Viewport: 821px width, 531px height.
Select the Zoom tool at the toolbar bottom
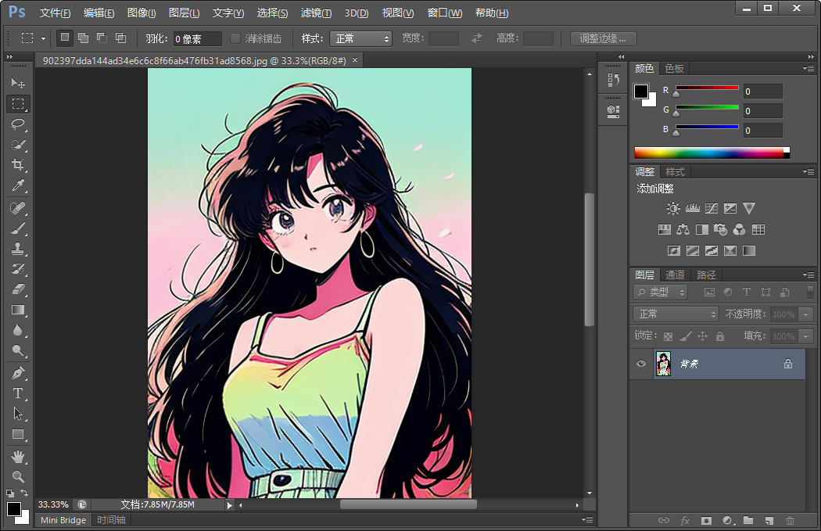tap(18, 478)
